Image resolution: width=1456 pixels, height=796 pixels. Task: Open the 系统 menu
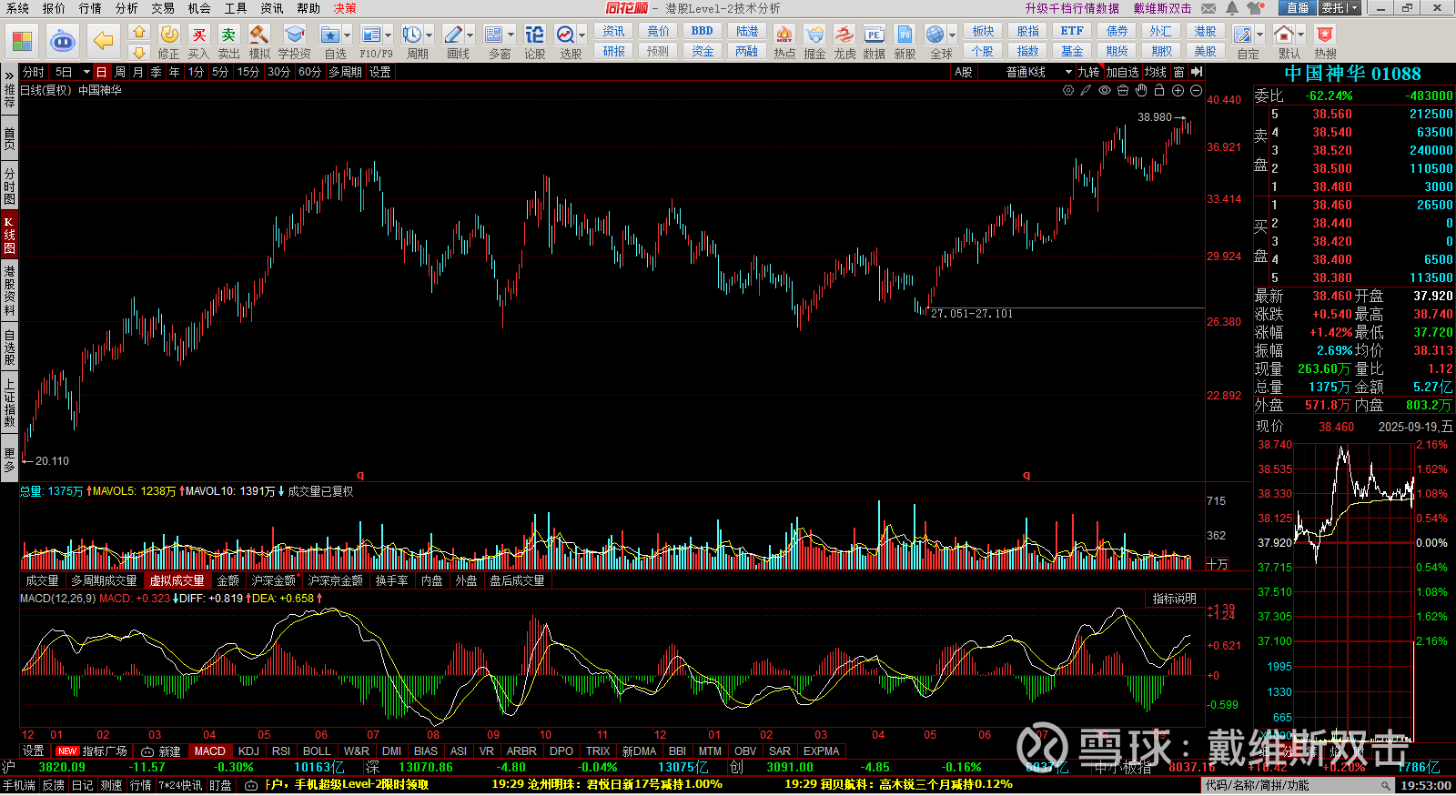17,8
